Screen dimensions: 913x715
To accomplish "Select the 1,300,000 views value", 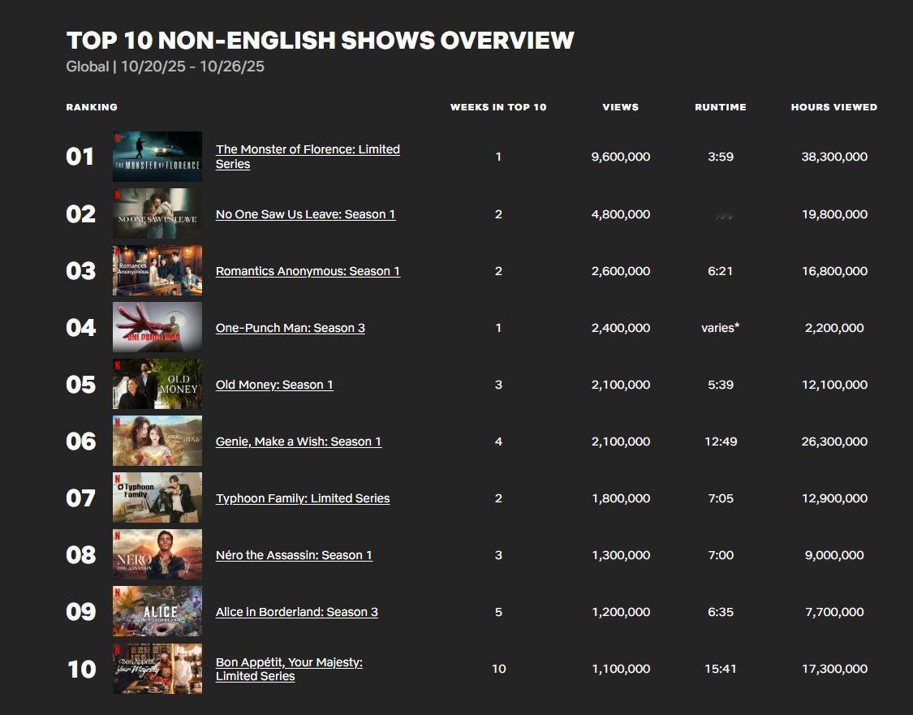I will (x=621, y=555).
